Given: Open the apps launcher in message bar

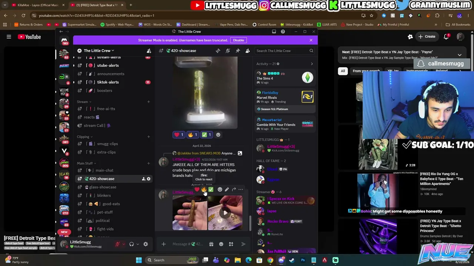Looking at the screenshot, I should (x=231, y=244).
